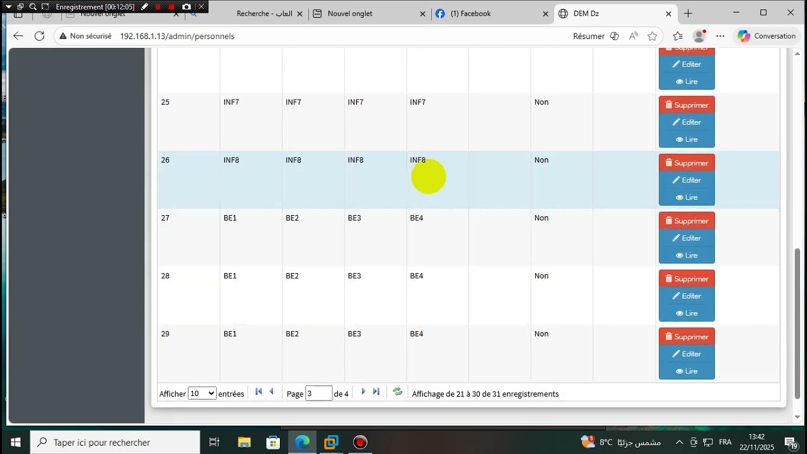The height and width of the screenshot is (454, 807).
Task: Open Lire view for row 25
Action: pyautogui.click(x=687, y=139)
